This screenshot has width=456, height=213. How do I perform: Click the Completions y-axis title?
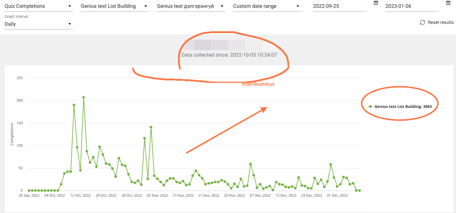coord(12,134)
